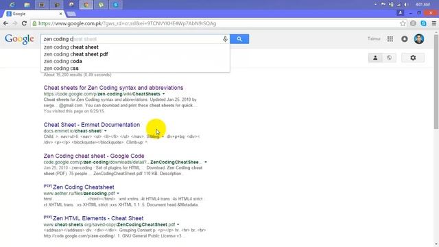Image resolution: width=439 pixels, height=247 pixels.
Task: Click the network signal tray icon
Action: coord(399,5)
